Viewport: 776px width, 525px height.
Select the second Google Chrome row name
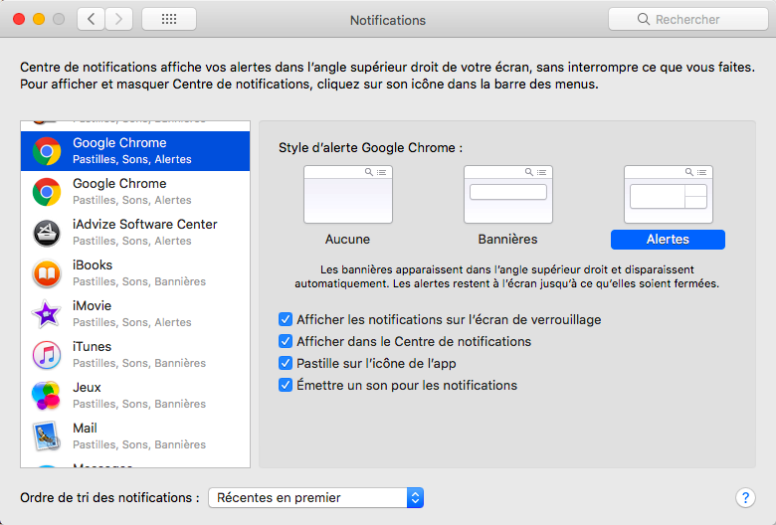tap(119, 183)
